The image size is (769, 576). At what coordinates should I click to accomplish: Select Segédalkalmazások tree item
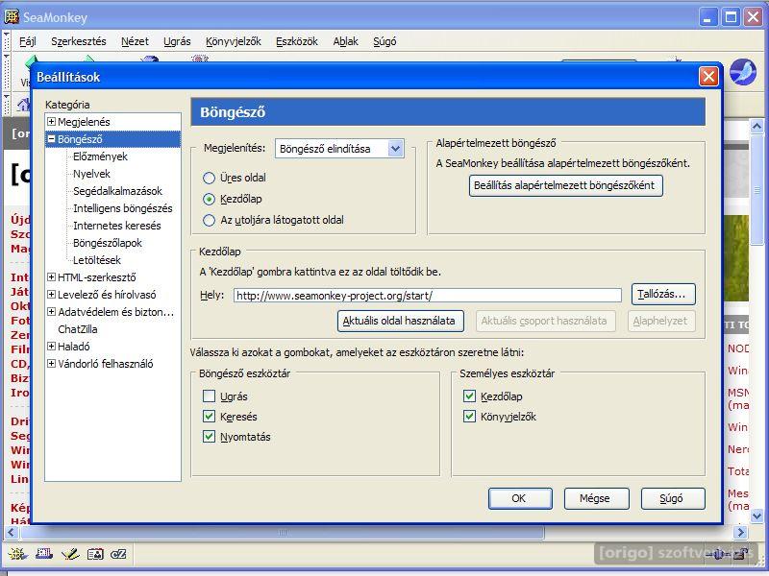[117, 191]
